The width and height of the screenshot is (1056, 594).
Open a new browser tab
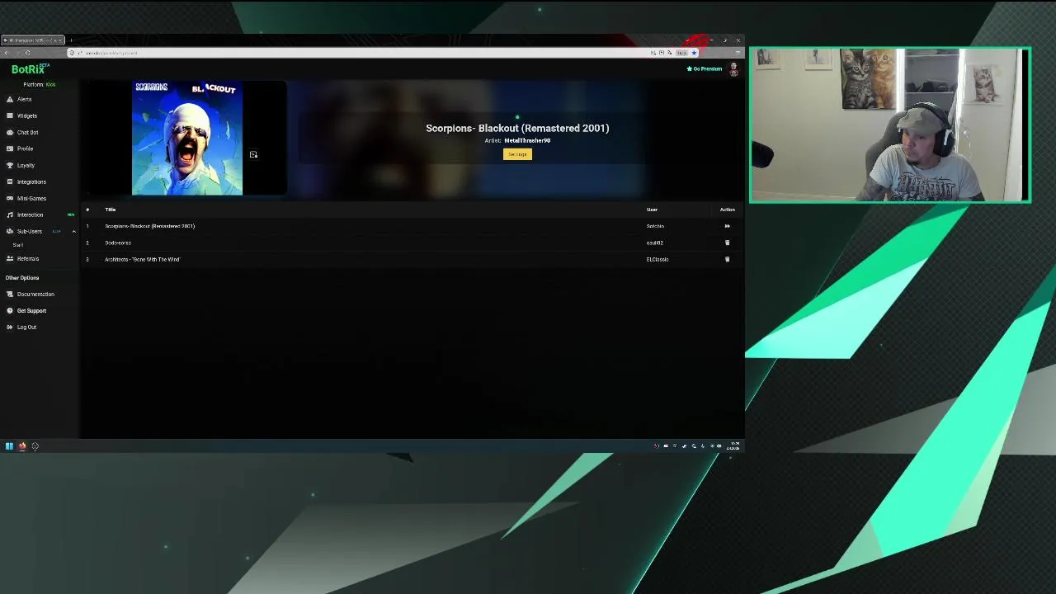point(71,40)
